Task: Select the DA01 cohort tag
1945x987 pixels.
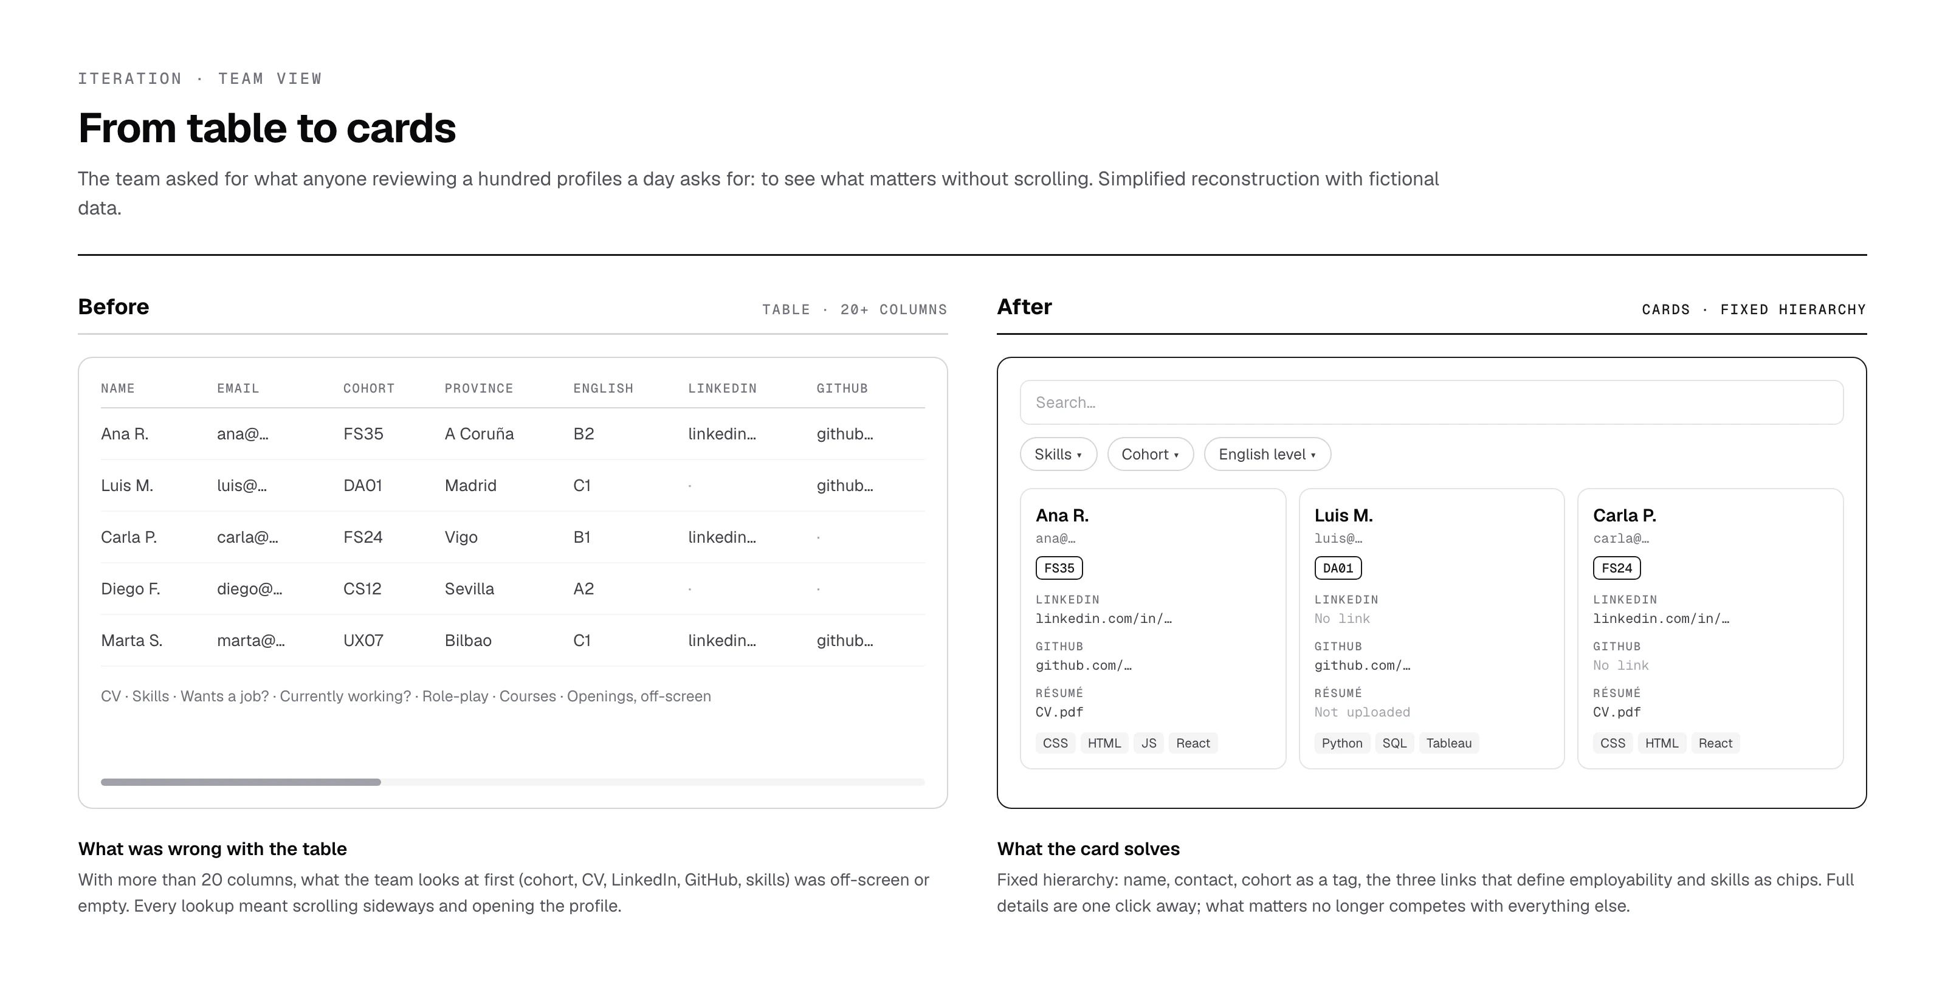Action: 1338,568
